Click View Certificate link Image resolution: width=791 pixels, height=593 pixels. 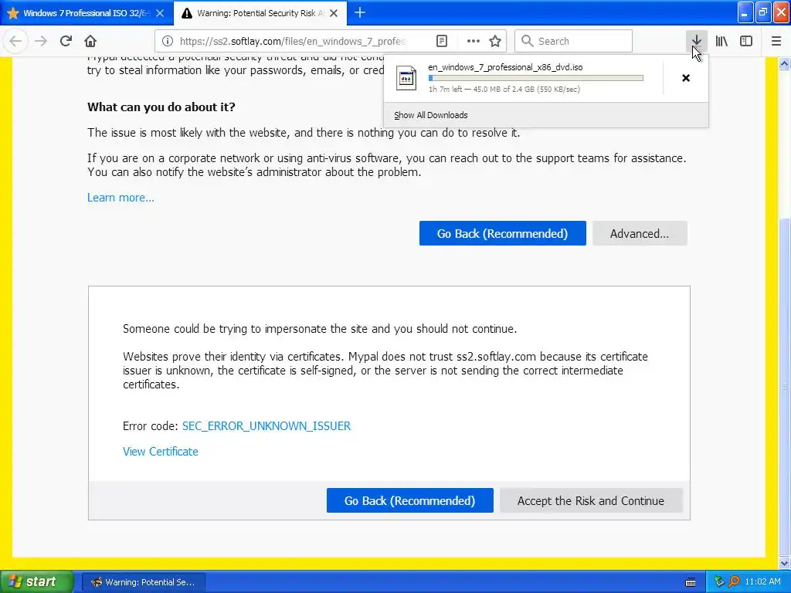161,452
